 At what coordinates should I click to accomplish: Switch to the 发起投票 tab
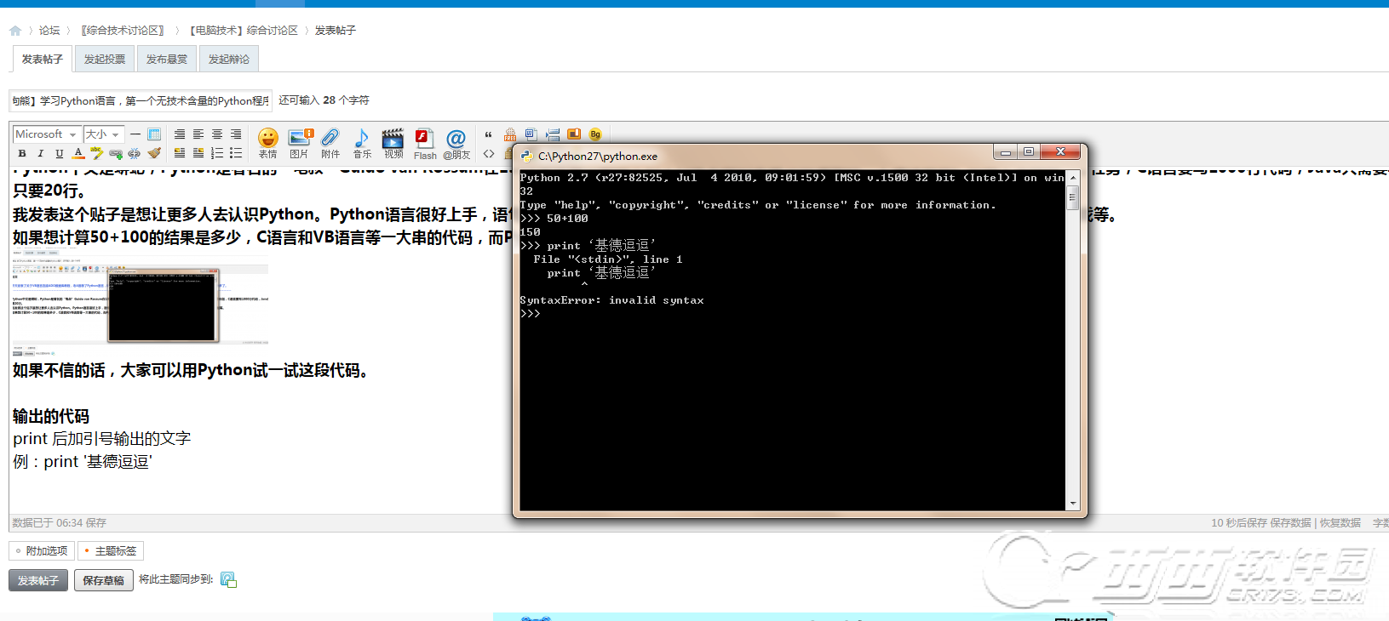(x=105, y=60)
